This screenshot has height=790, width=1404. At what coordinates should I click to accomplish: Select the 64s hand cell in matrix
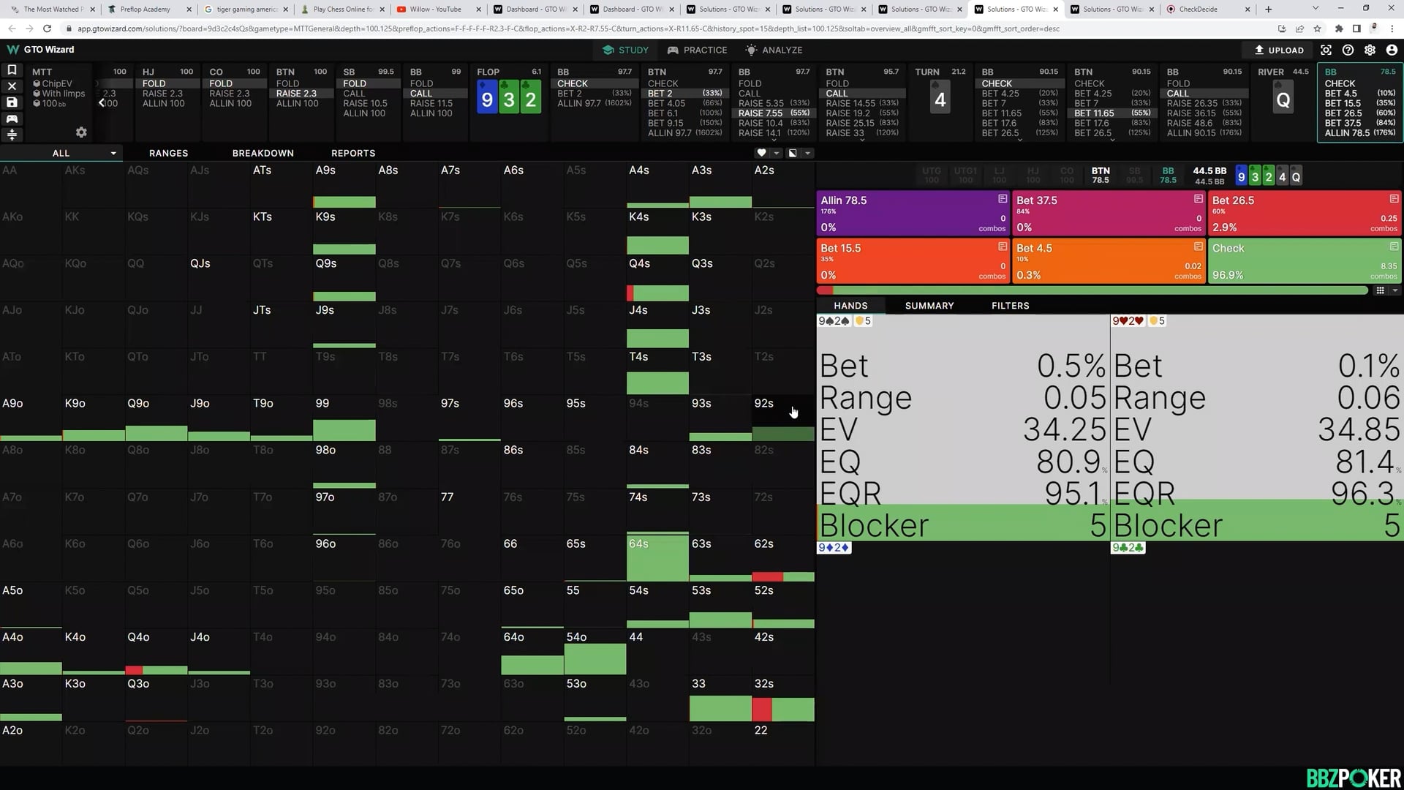point(657,559)
